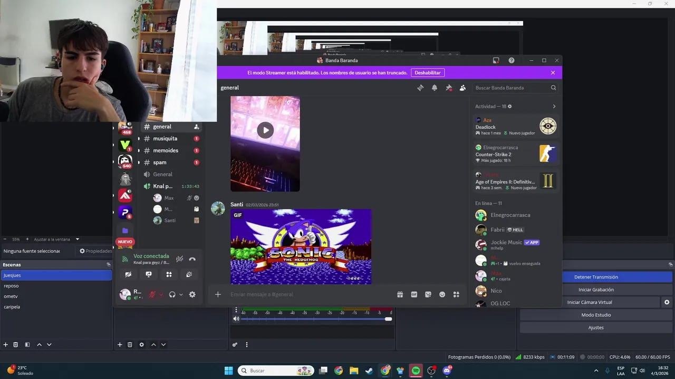The image size is (675, 379).
Task: Disconnect from the voice call
Action: pos(192,259)
